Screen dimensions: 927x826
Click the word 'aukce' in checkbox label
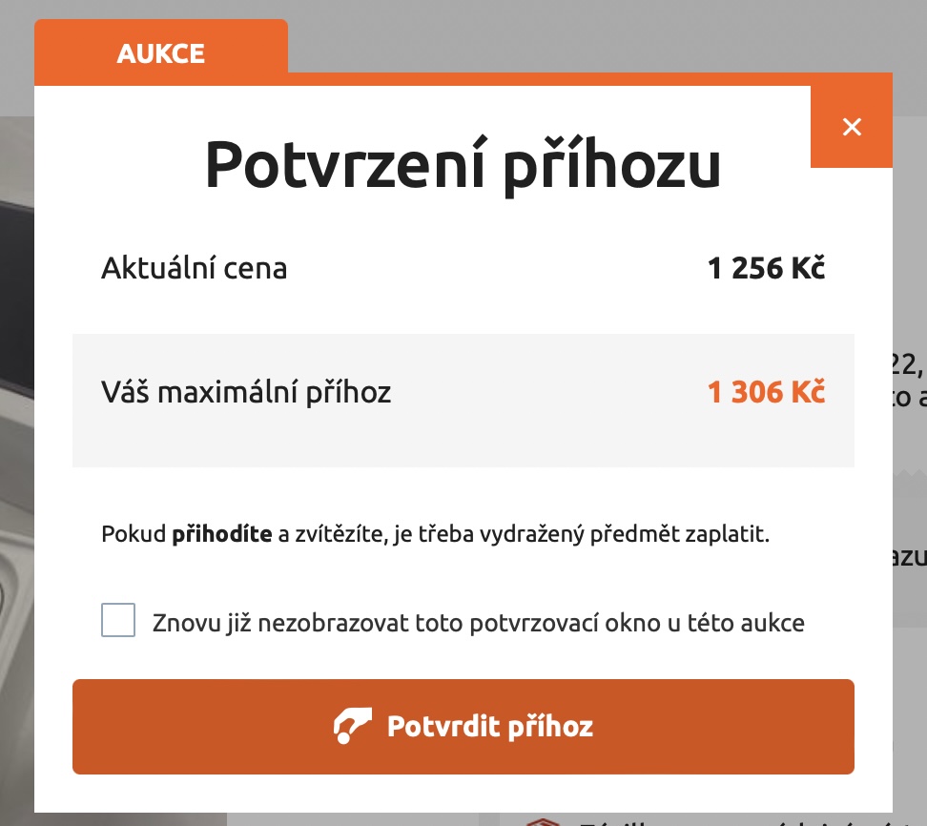coord(773,624)
